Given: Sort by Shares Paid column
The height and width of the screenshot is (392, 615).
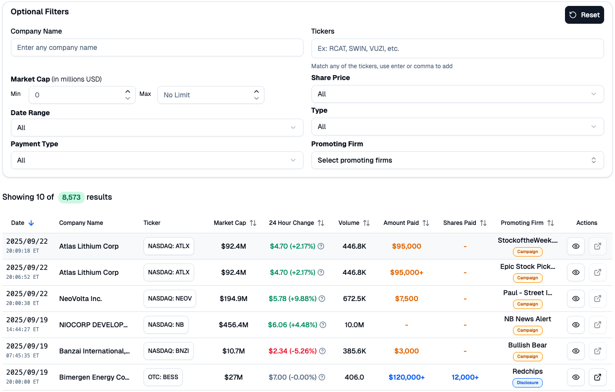Looking at the screenshot, I should coord(483,223).
